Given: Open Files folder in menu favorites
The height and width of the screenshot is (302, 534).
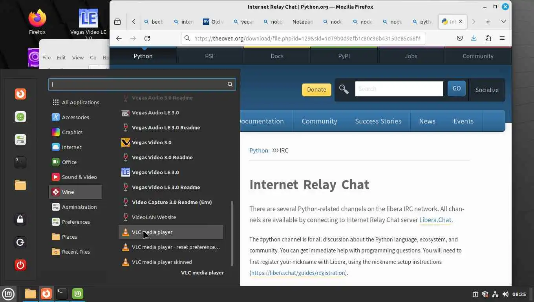Looking at the screenshot, I should 20,185.
